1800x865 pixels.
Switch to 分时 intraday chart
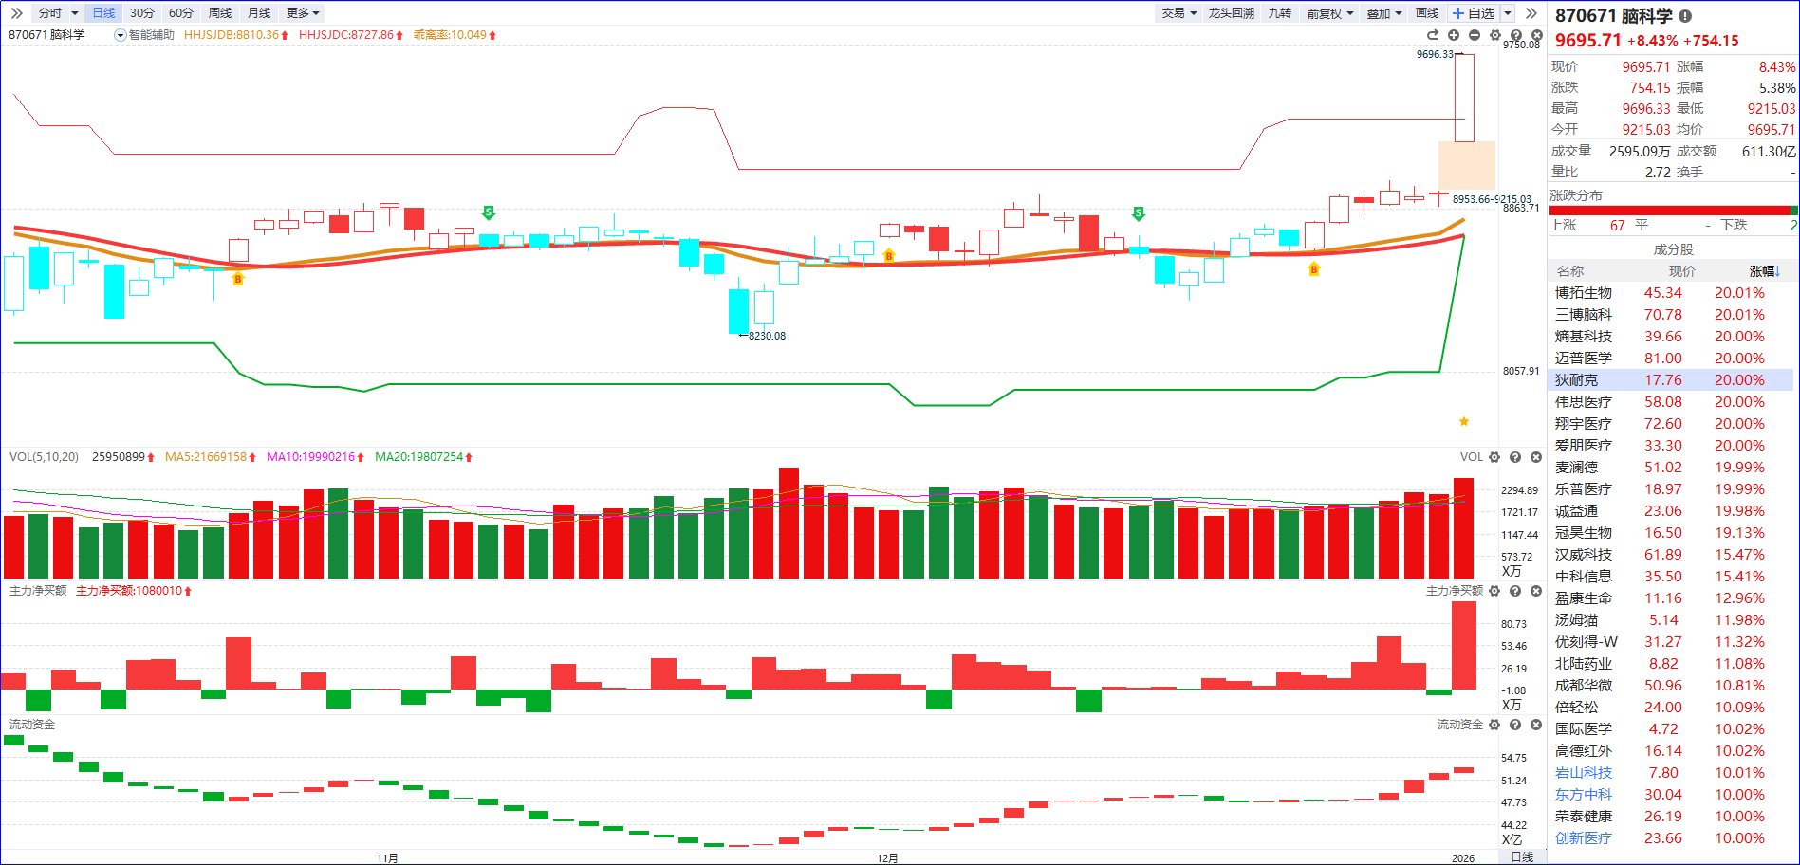(50, 13)
